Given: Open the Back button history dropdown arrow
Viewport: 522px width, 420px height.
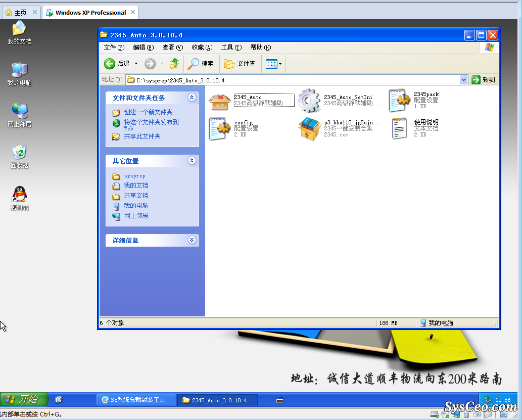Looking at the screenshot, I should pos(136,64).
